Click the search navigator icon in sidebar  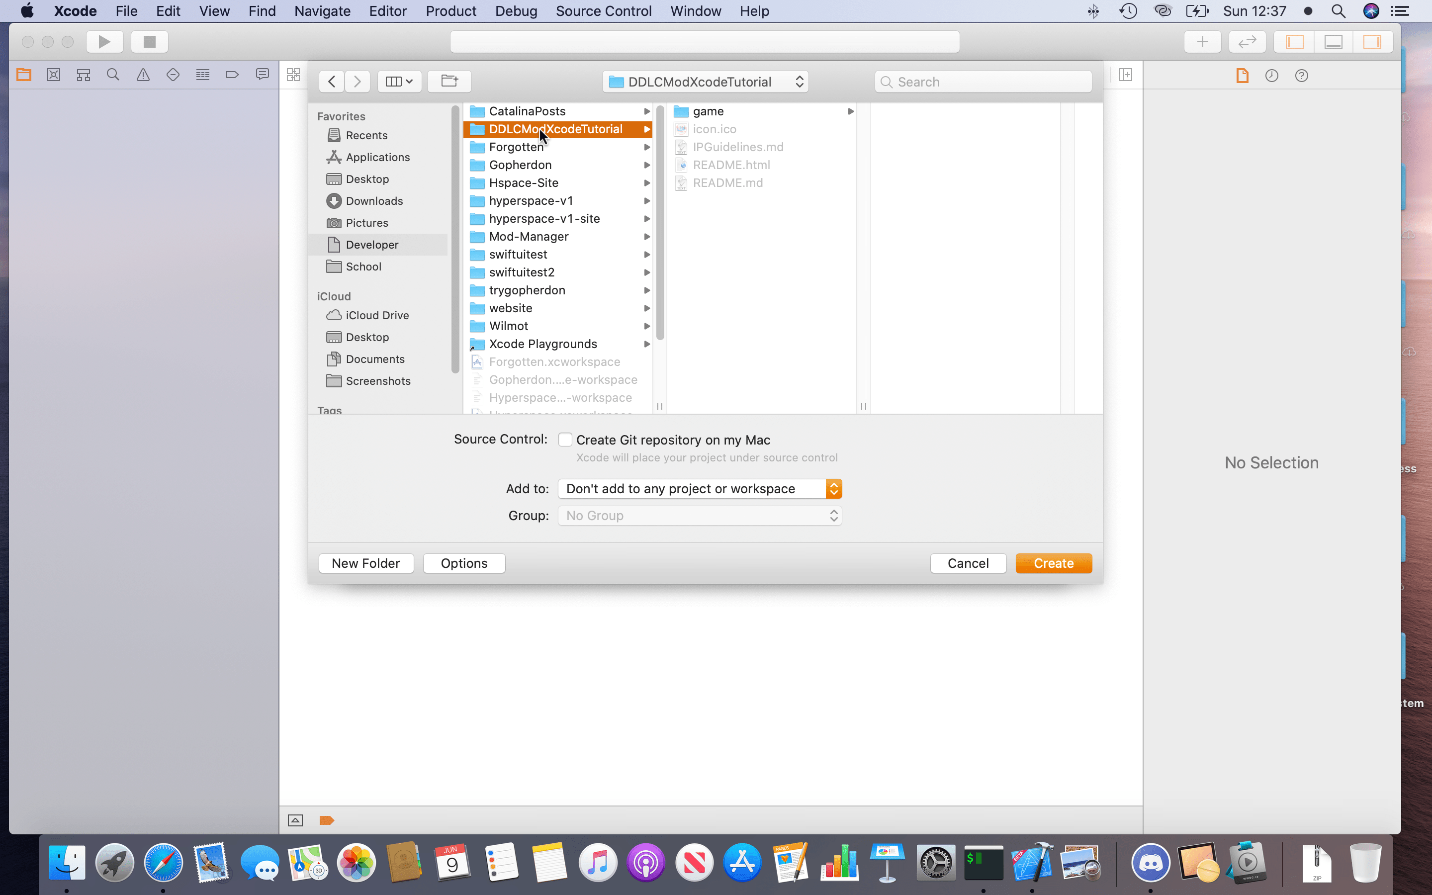coord(112,73)
